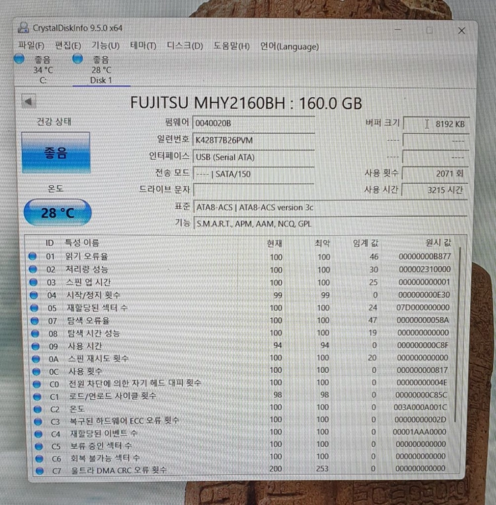The width and height of the screenshot is (496, 505).
Task: Click the status dot for attribute 03
Action: tap(33, 282)
